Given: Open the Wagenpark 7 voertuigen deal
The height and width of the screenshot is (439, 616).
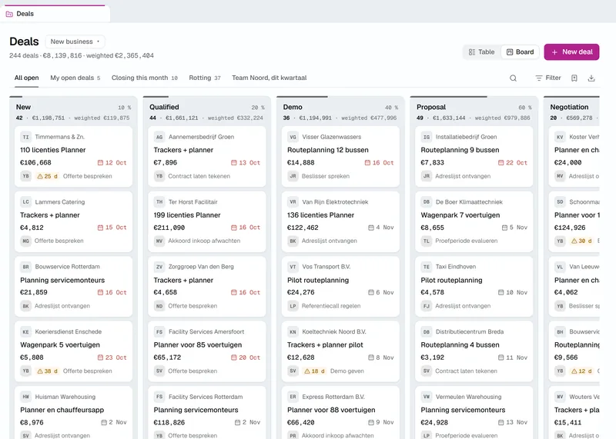Looking at the screenshot, I should 460,215.
